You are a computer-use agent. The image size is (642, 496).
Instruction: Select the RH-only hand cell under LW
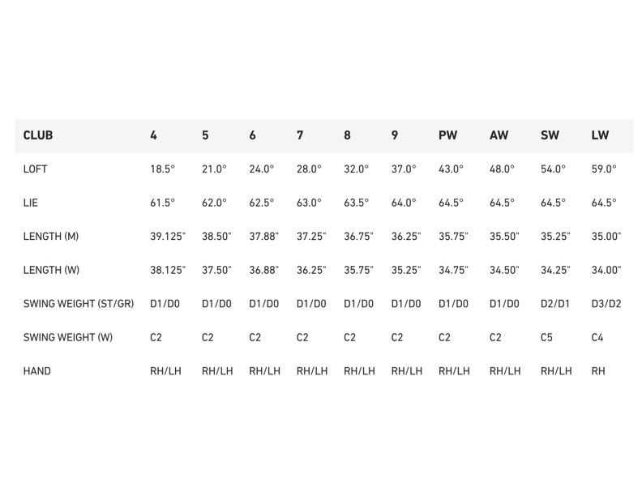tap(598, 371)
